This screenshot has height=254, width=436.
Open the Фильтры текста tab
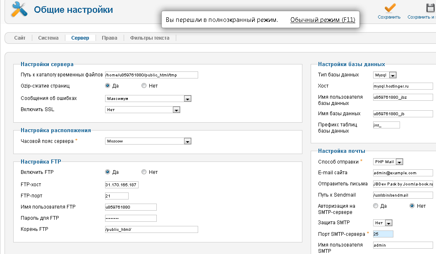[x=149, y=38]
